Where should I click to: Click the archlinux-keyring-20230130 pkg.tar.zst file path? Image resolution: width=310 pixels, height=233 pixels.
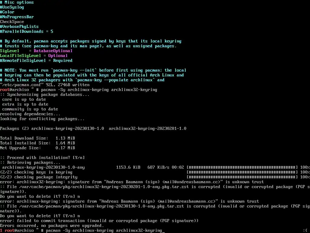(x=101, y=206)
